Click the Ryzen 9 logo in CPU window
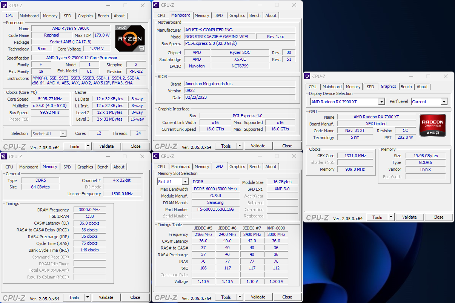 pos(130,38)
